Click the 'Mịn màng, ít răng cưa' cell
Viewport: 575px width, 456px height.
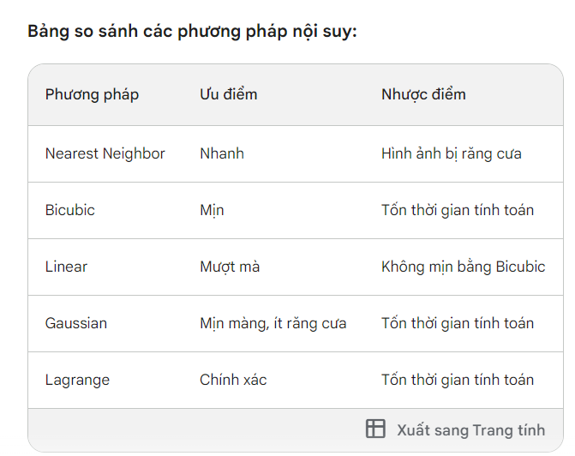click(x=273, y=323)
